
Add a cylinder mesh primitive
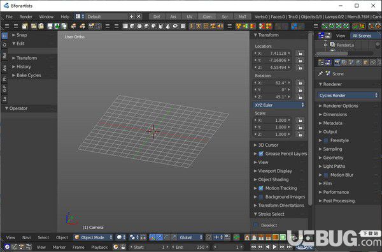pyautogui.click(x=161, y=26)
